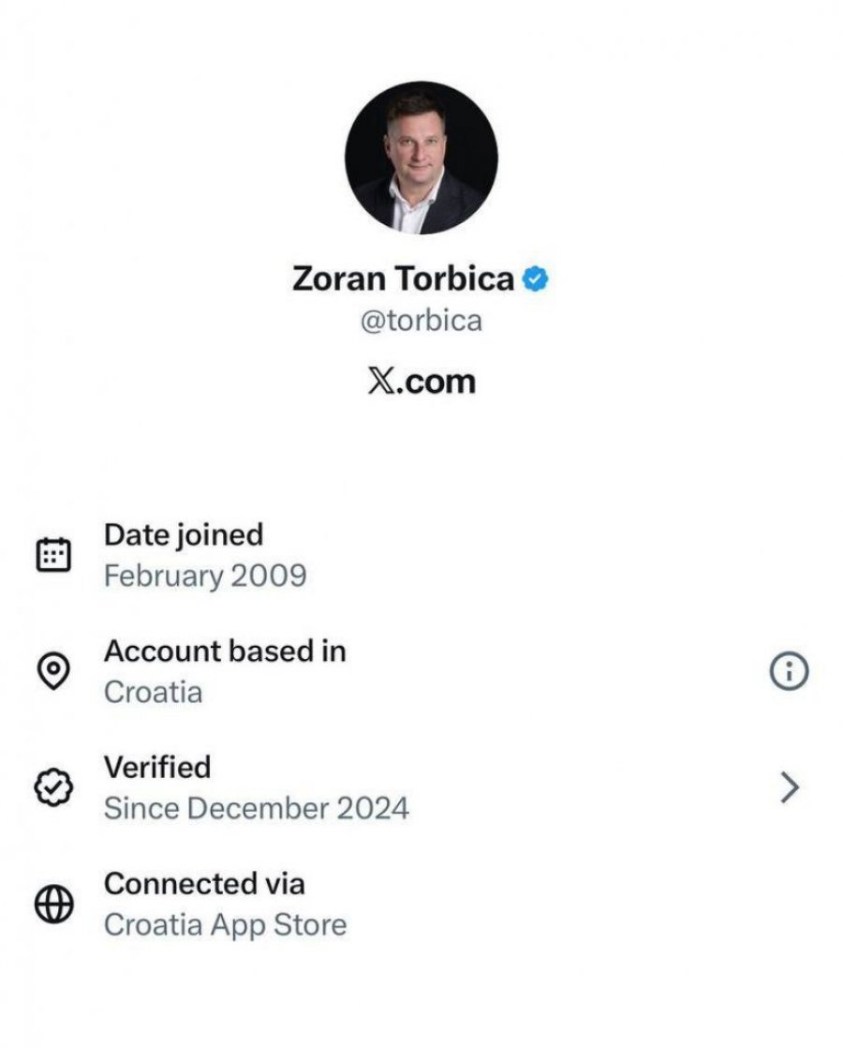Open the Account based in label
Image resolution: width=843 pixels, height=1048 pixels.
click(x=225, y=651)
